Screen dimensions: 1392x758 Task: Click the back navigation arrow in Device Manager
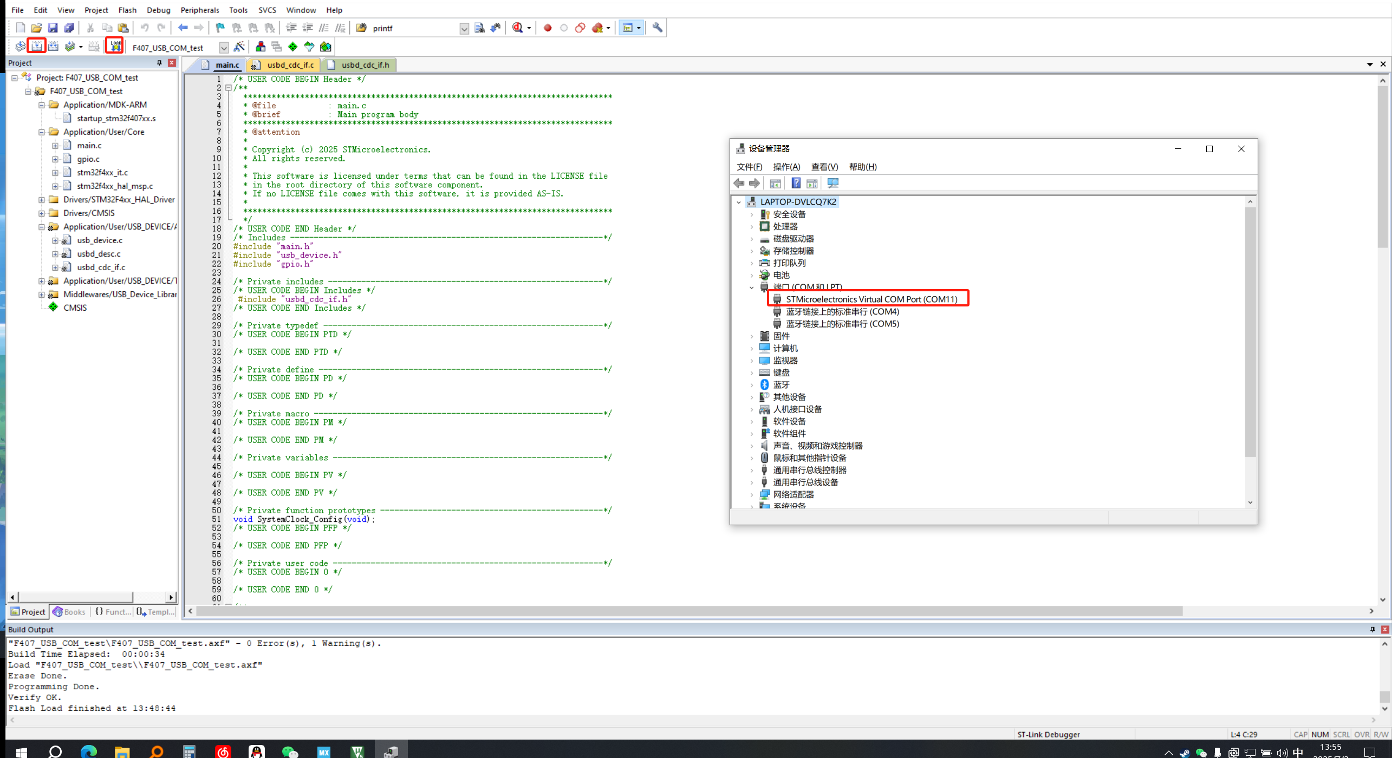[x=739, y=183]
